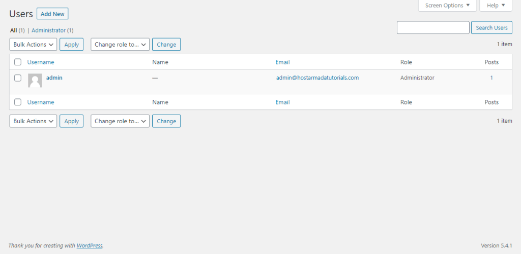Click the Search Users button
The image size is (521, 254).
(492, 28)
